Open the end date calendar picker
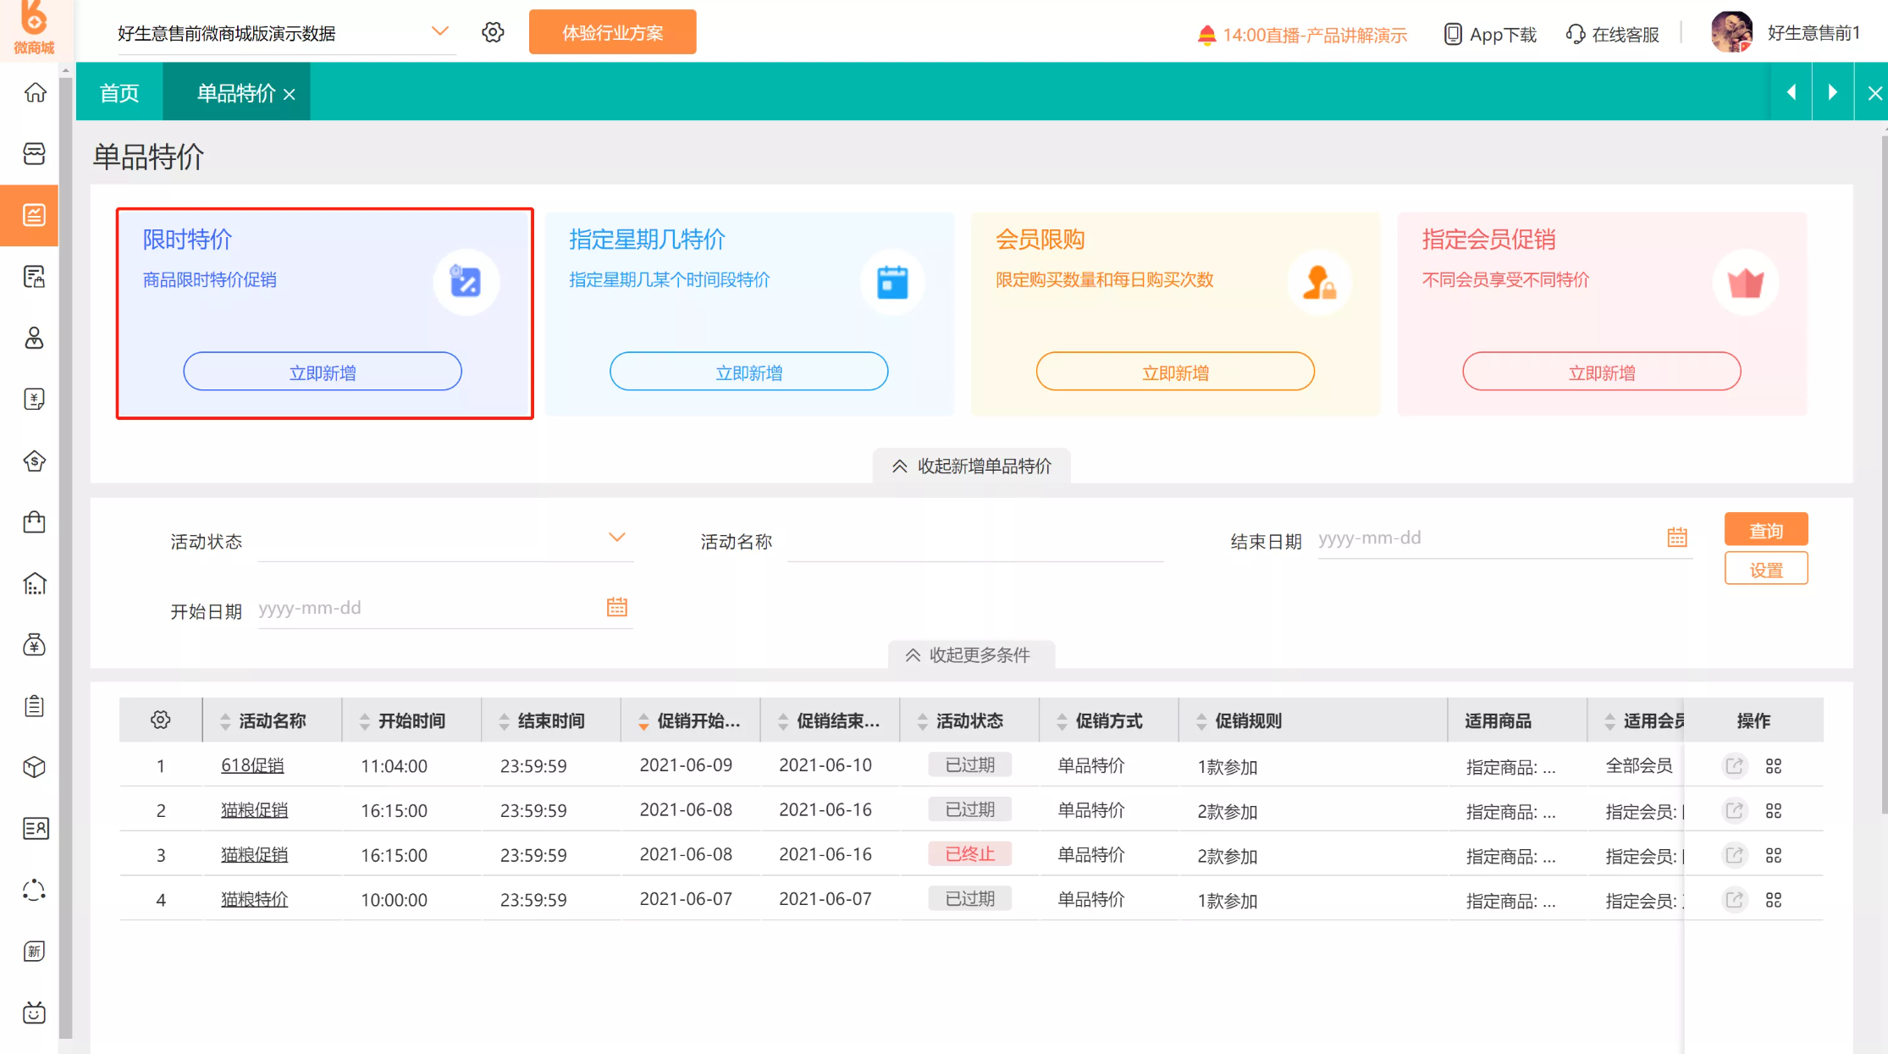 [1677, 537]
